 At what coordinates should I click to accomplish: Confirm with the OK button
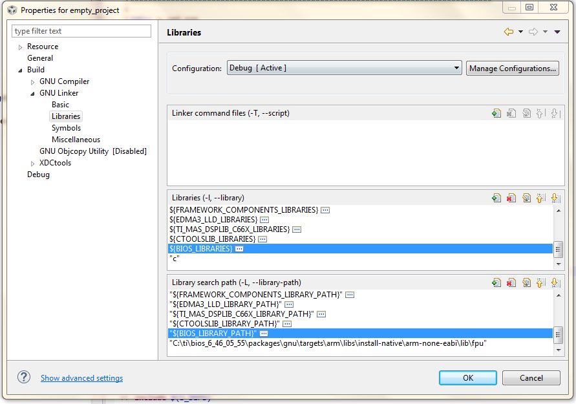468,378
